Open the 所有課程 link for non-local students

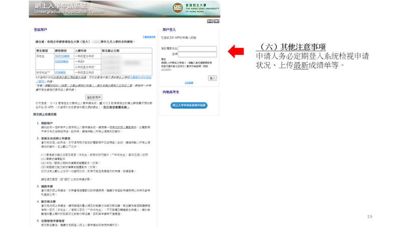(x=60, y=72)
